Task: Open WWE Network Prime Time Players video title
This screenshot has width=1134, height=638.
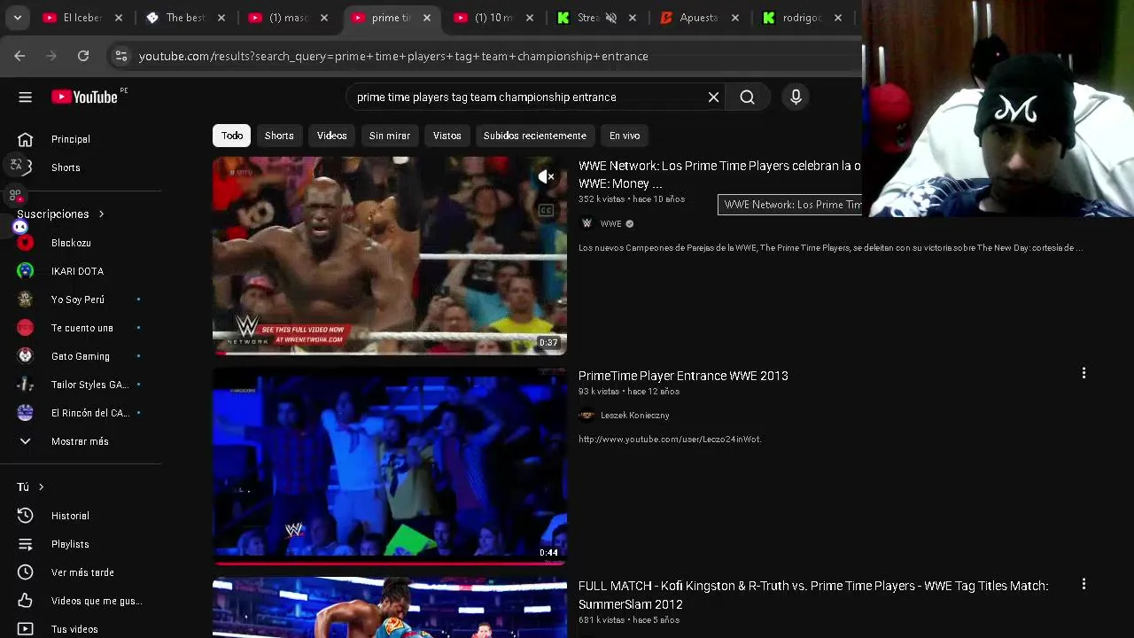Action: tap(719, 175)
